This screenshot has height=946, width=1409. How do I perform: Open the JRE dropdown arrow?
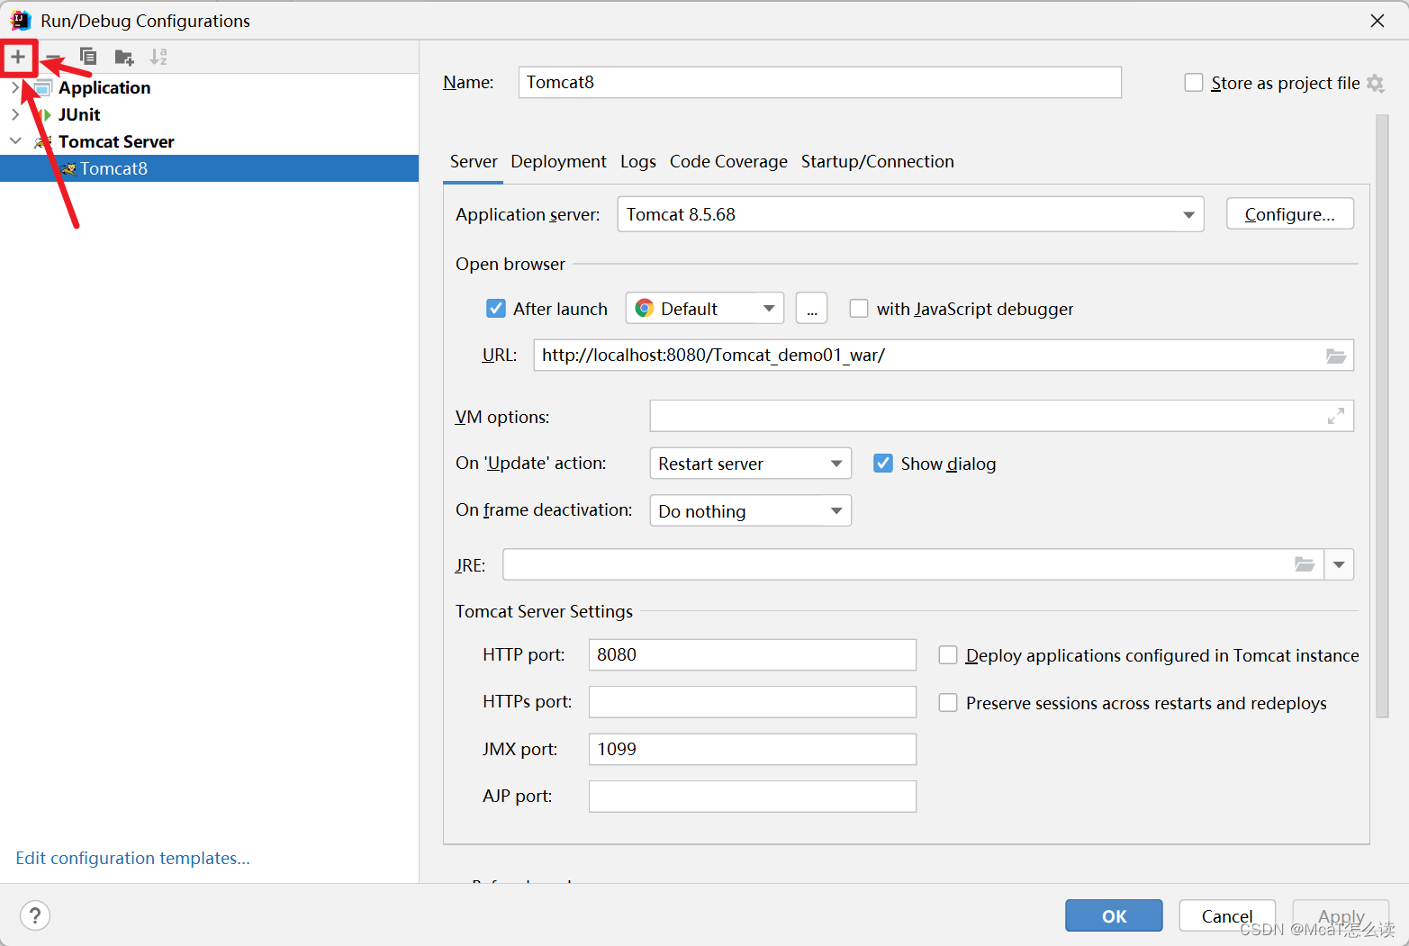tap(1339, 564)
